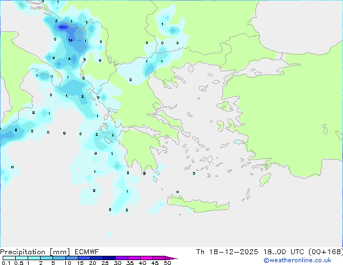Click the legend scale label '50'
The height and width of the screenshot is (265, 343).
[167, 263]
